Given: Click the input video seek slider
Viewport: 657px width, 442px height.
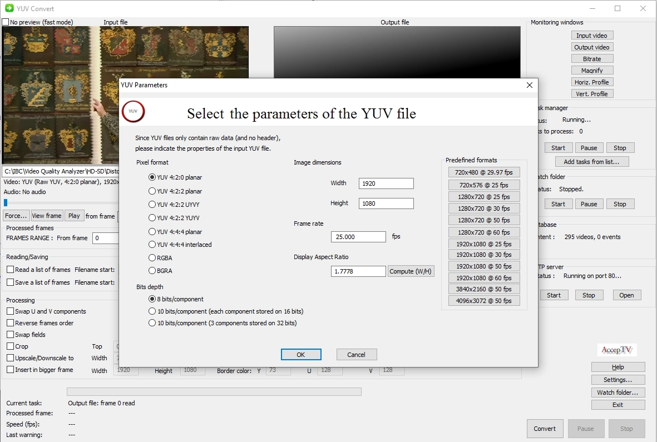Looking at the screenshot, I should [x=6, y=203].
